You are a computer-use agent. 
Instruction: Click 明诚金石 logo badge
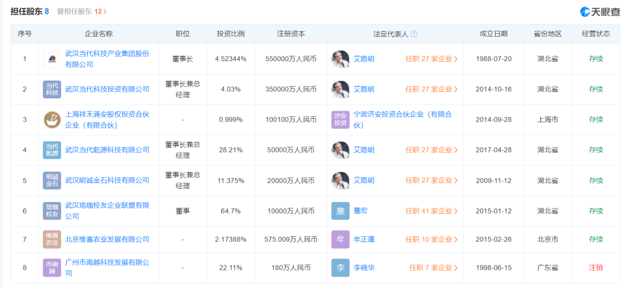click(x=52, y=180)
